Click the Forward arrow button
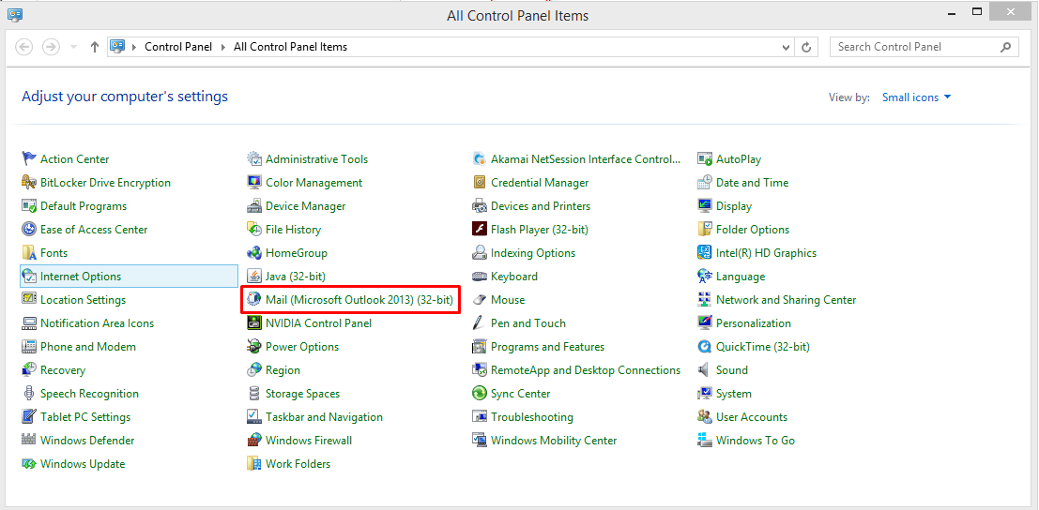This screenshot has width=1039, height=510. [x=51, y=47]
